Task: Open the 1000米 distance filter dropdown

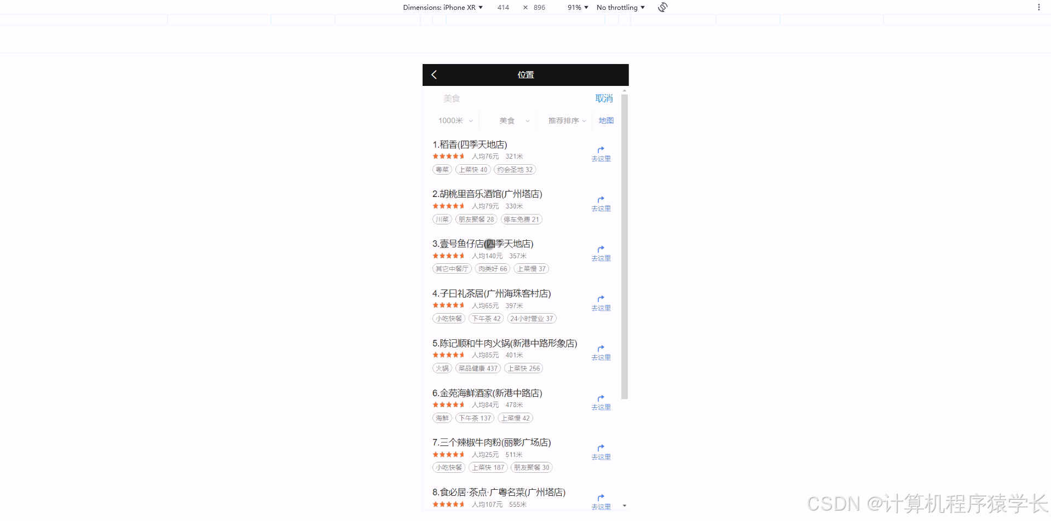Action: (x=455, y=120)
